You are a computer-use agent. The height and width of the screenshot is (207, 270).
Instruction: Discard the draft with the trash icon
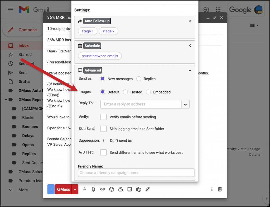coord(220,189)
